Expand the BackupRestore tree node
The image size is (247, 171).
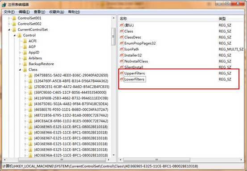[20, 64]
